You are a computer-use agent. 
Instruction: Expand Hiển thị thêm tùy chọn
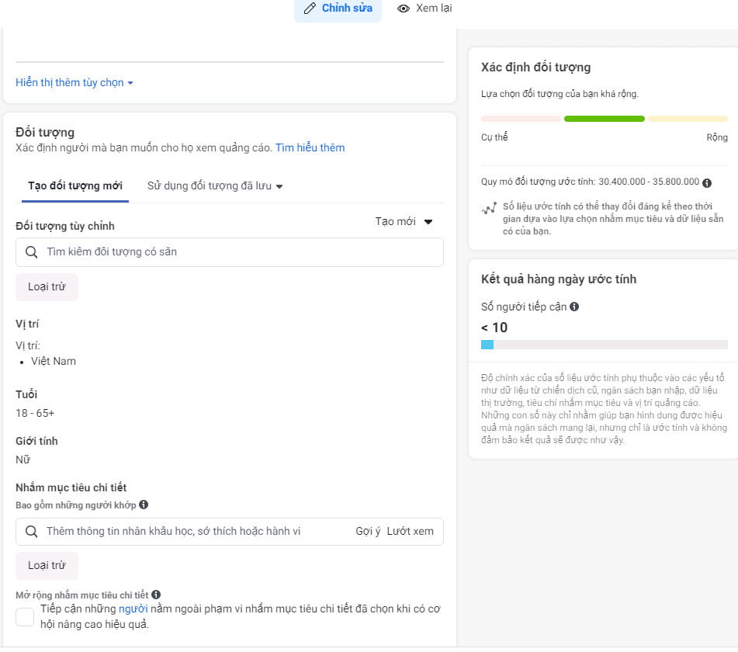coord(74,82)
